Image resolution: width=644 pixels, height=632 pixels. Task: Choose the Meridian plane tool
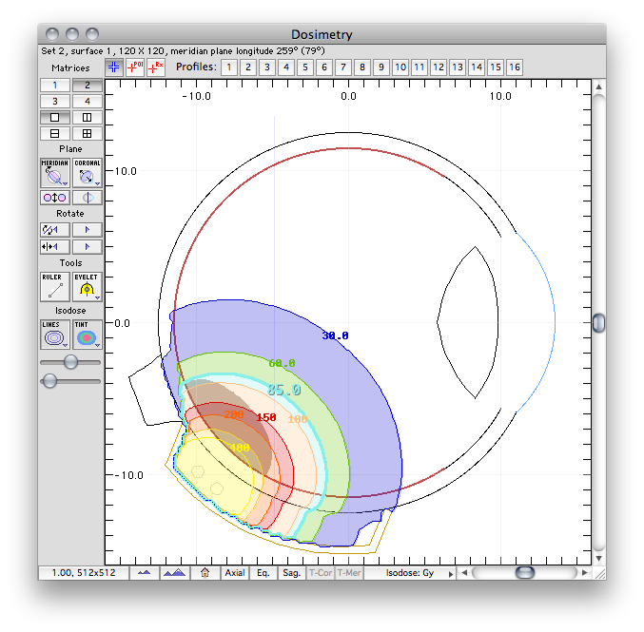coord(54,173)
